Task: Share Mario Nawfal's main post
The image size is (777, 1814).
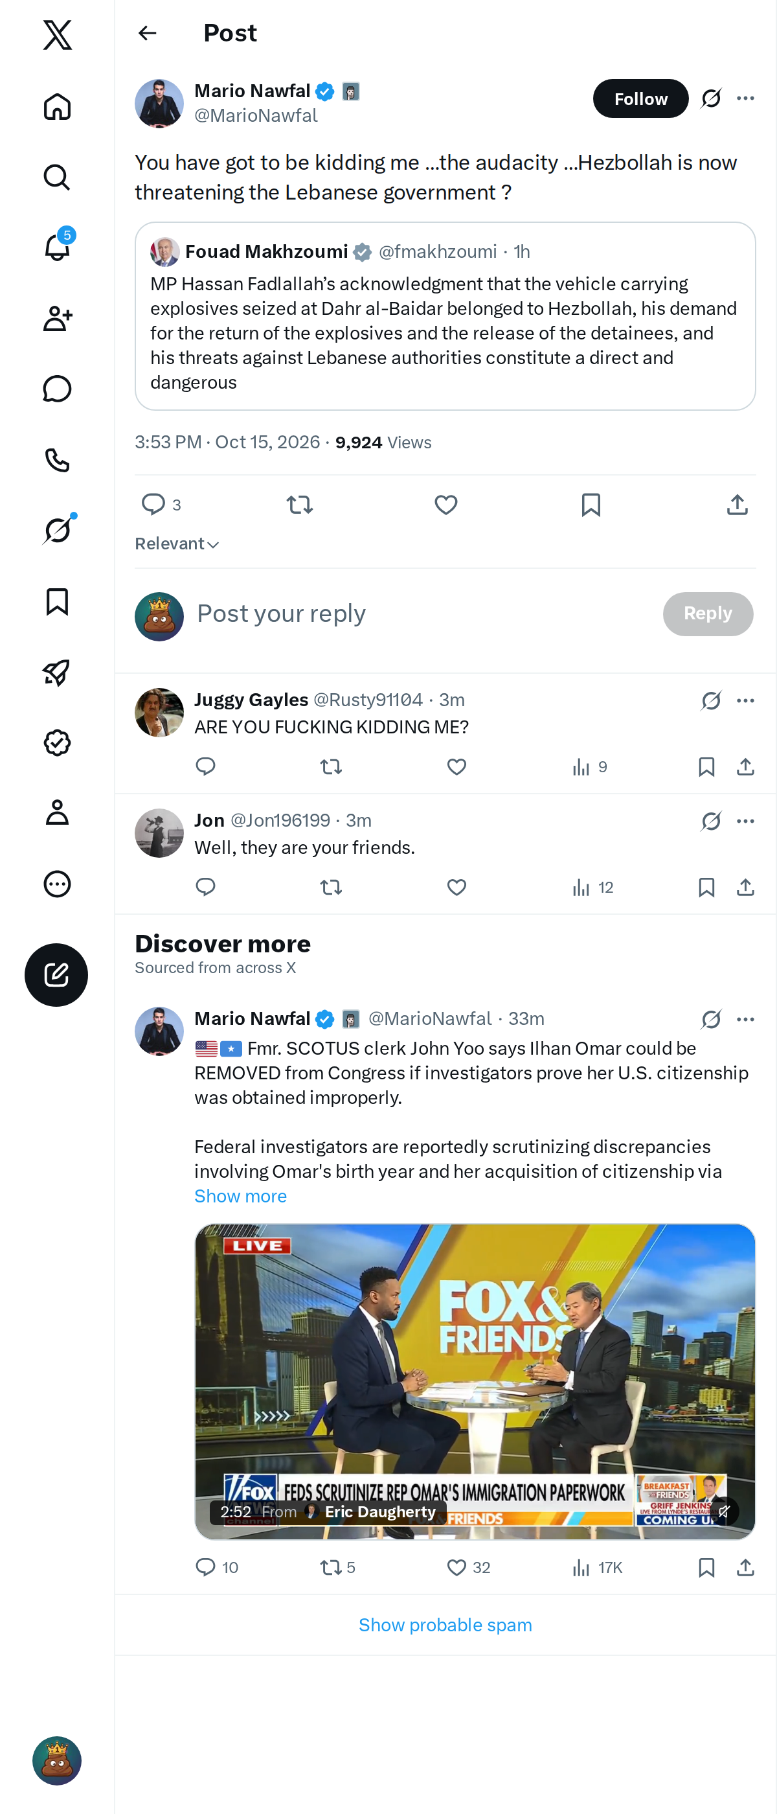Action: (737, 505)
